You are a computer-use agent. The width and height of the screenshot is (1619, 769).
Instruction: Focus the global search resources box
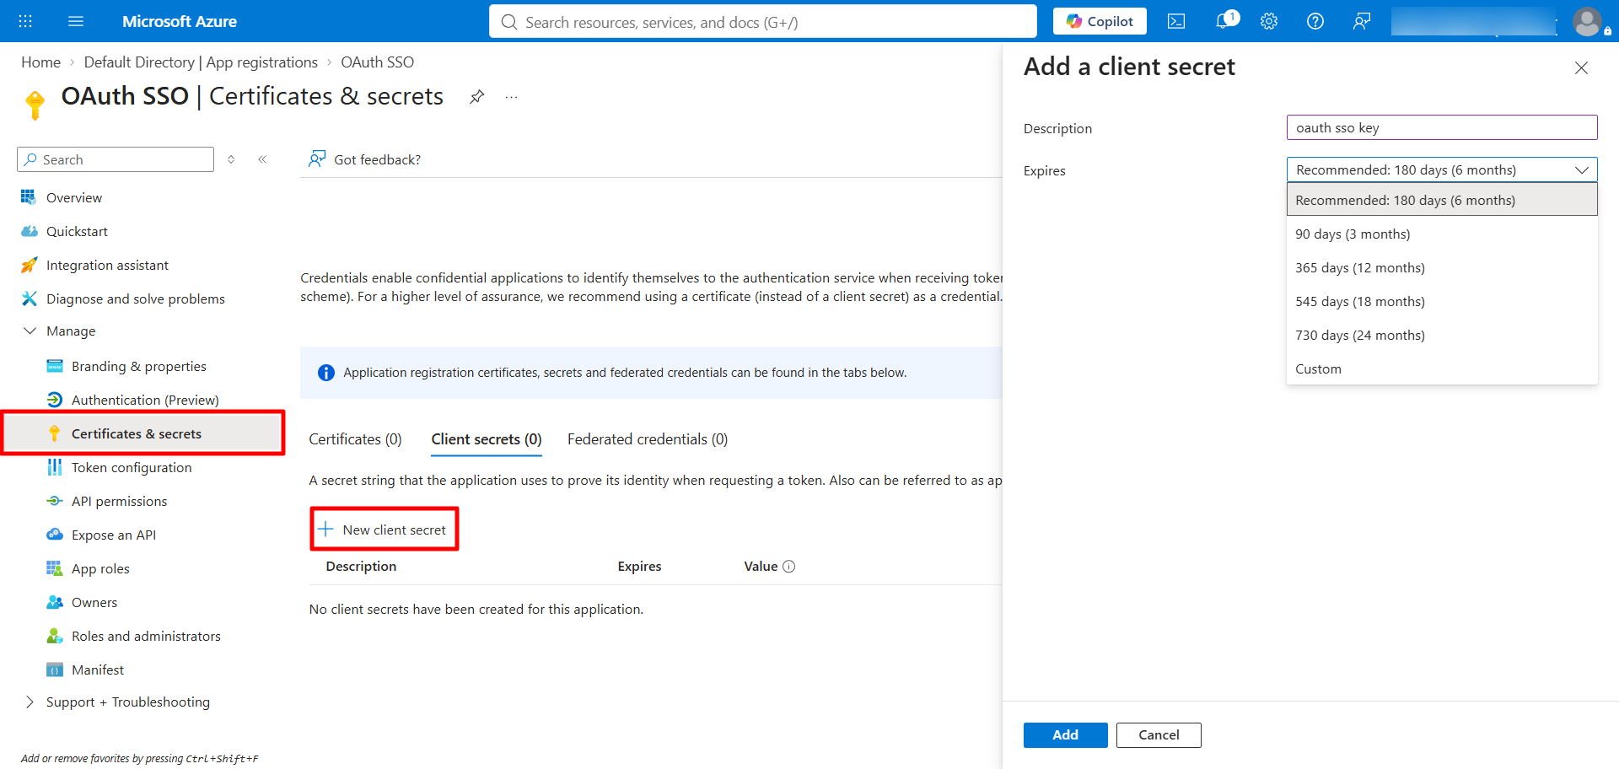(763, 22)
